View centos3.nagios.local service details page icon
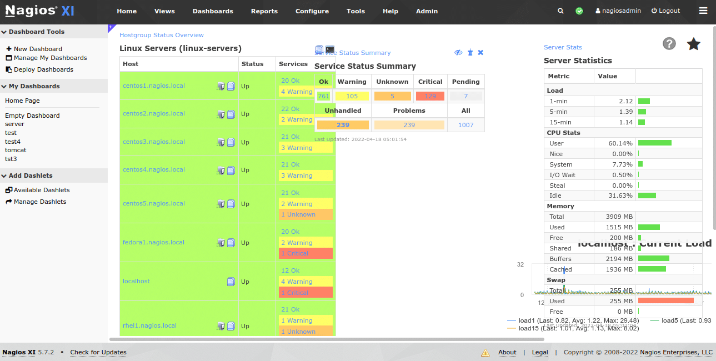This screenshot has width=716, height=361. [x=231, y=142]
